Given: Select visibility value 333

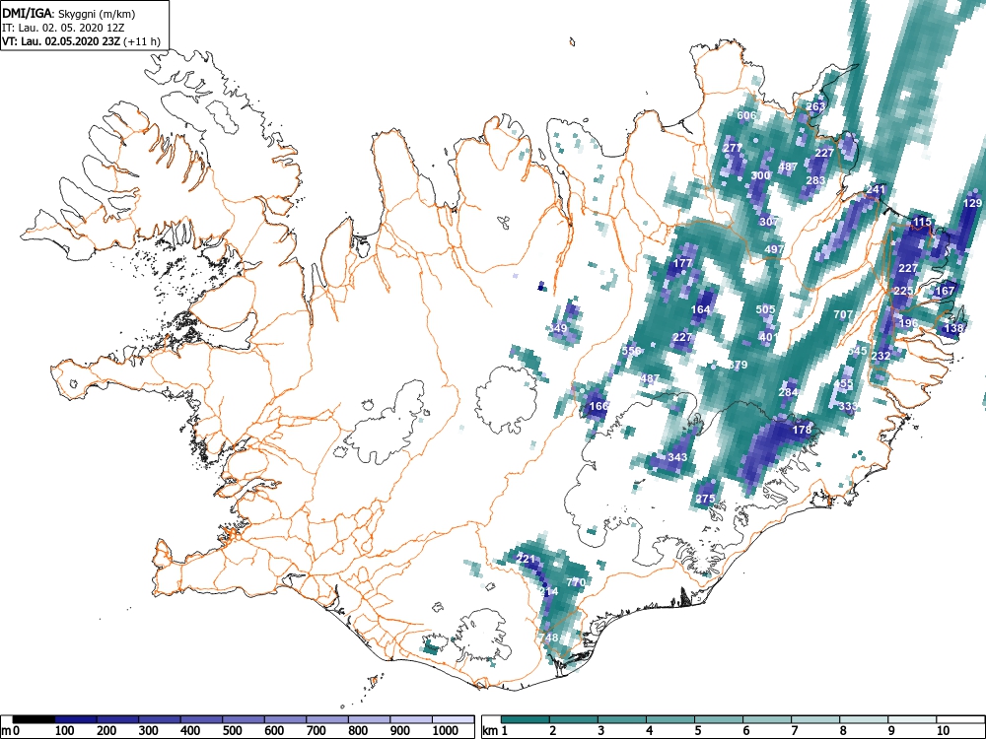Looking at the screenshot, I should point(848,406).
